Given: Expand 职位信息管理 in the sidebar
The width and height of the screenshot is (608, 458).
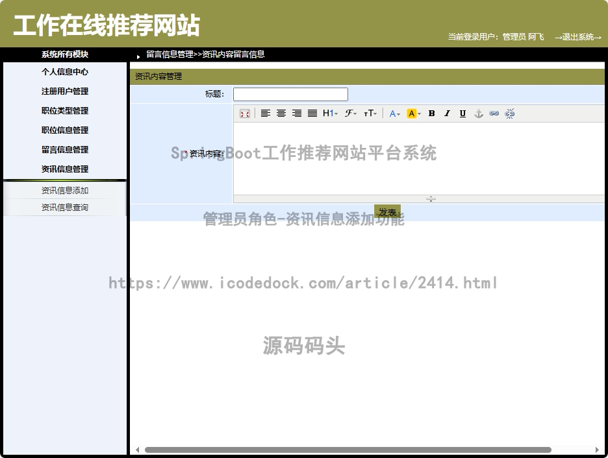Looking at the screenshot, I should [x=65, y=130].
